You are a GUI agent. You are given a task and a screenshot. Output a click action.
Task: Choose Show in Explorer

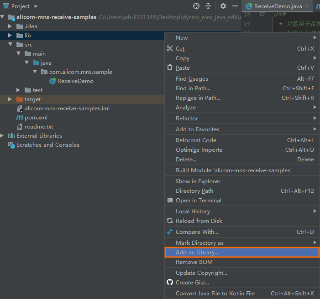click(242, 181)
